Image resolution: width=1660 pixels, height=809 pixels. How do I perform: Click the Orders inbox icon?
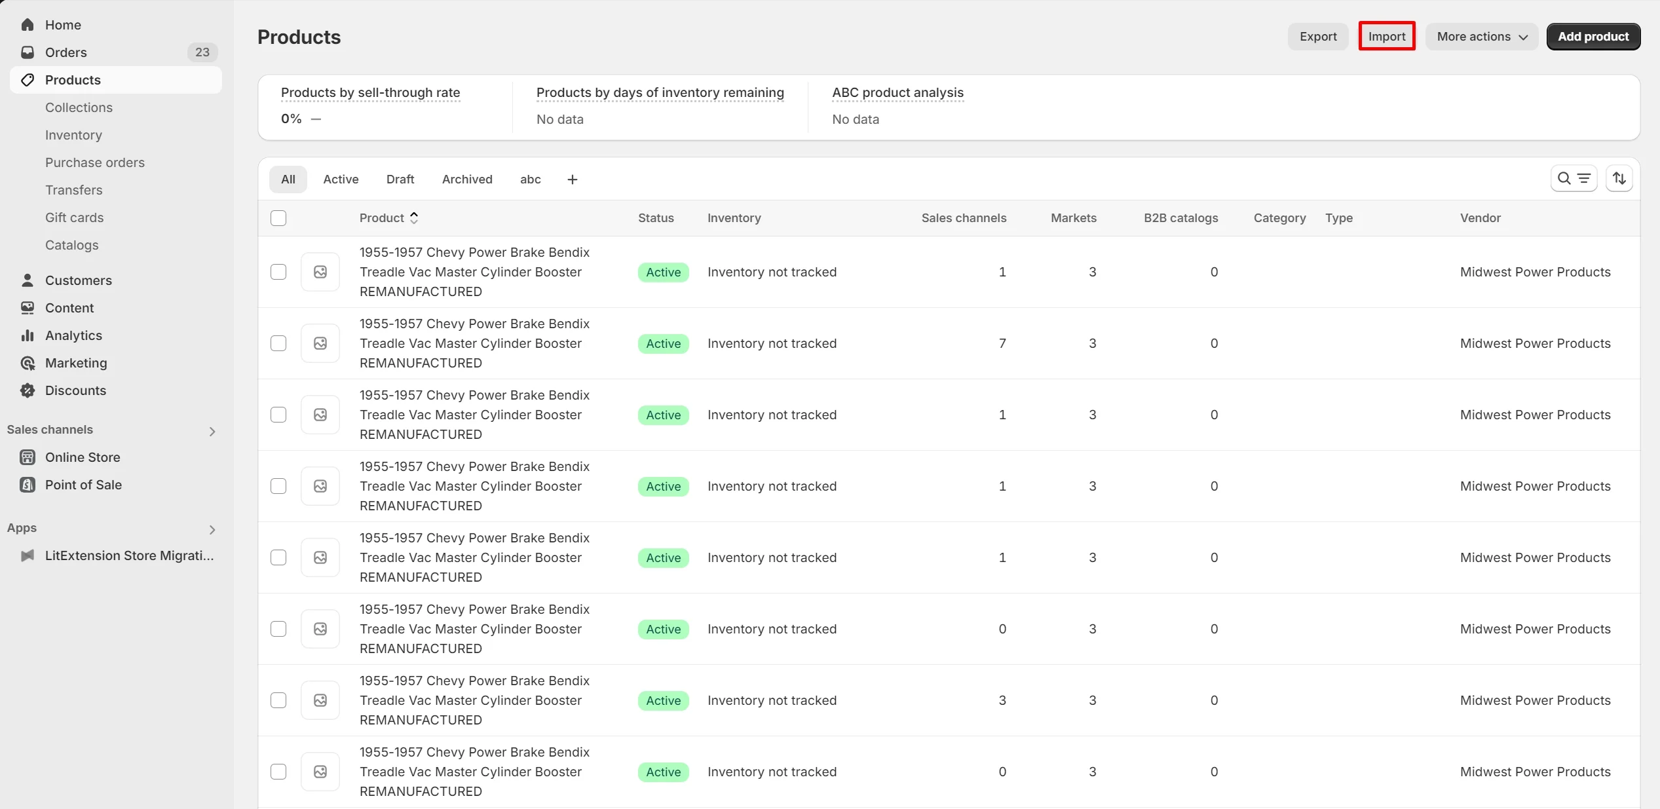28,52
